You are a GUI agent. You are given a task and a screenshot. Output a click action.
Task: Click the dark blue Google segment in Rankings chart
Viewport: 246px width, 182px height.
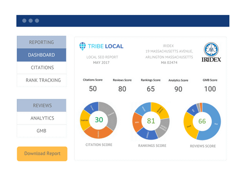(147, 135)
